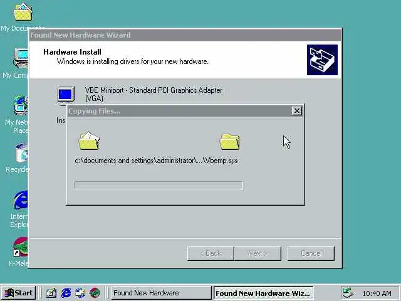Launch Internet Explorer from the desktop

click(21, 199)
